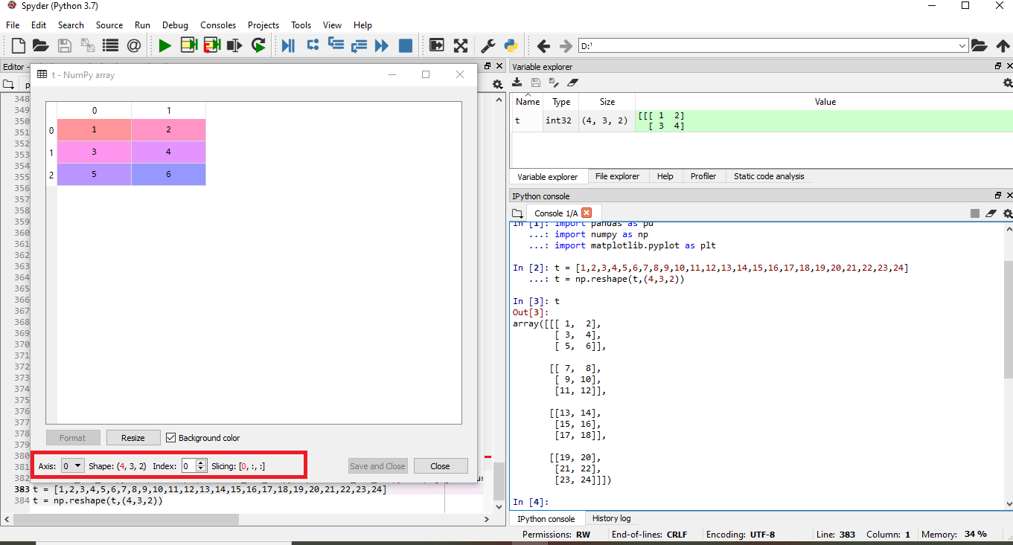This screenshot has height=545, width=1013.
Task: Remove all variables with the eraser icon
Action: click(x=572, y=83)
